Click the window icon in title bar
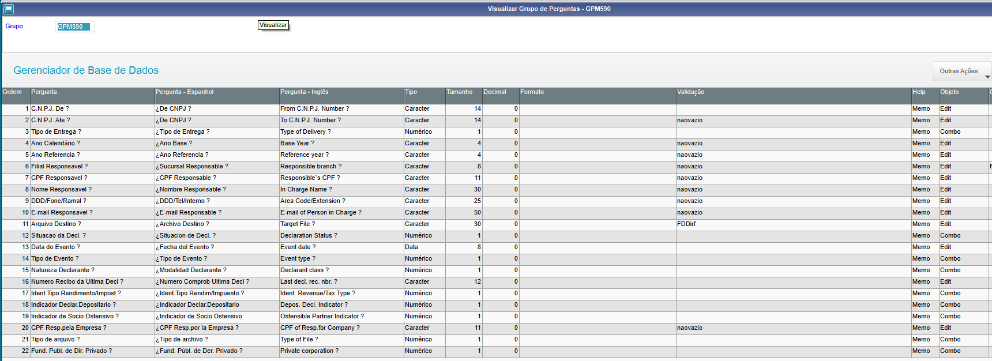This screenshot has width=992, height=361. tap(9, 9)
